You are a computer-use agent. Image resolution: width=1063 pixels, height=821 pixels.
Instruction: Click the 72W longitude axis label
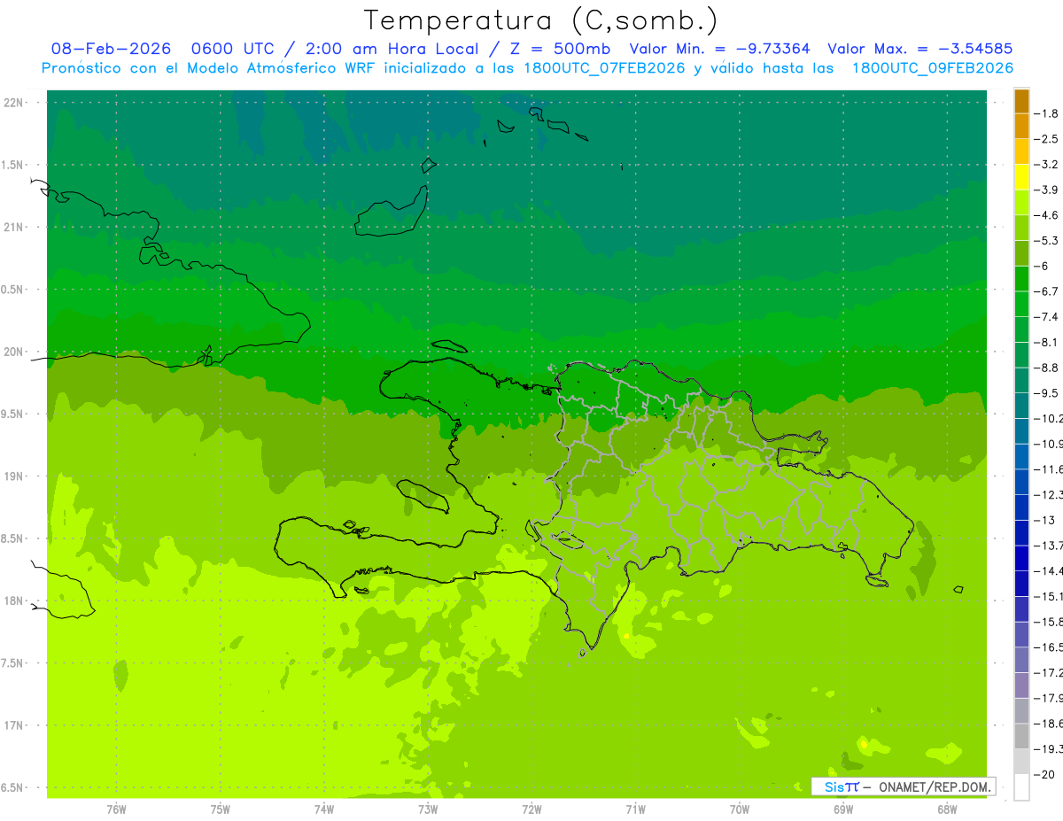531,809
